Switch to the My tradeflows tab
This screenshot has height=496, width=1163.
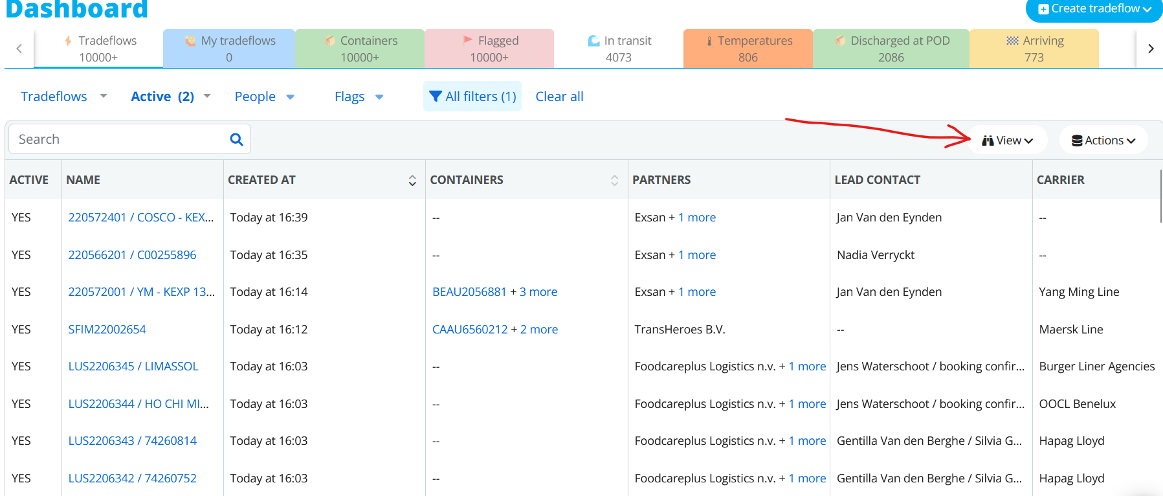(x=229, y=49)
